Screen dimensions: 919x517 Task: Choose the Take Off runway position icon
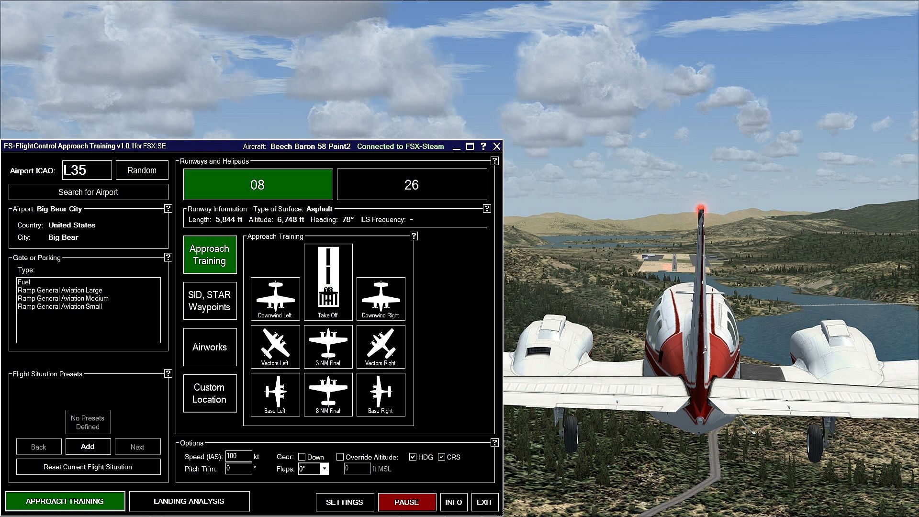328,282
